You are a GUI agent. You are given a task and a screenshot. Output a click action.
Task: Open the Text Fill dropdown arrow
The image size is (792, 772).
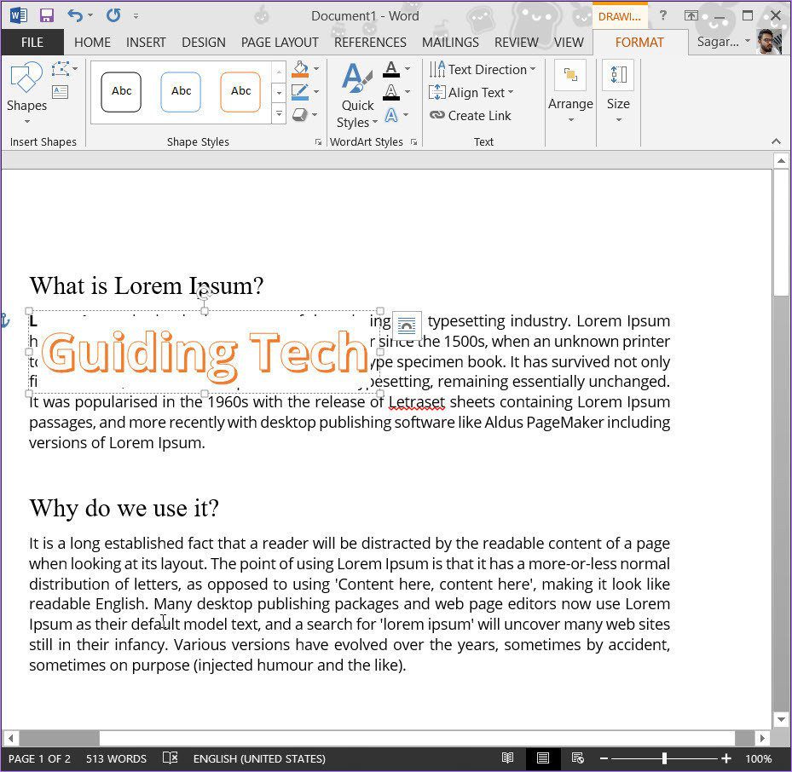pyautogui.click(x=408, y=69)
